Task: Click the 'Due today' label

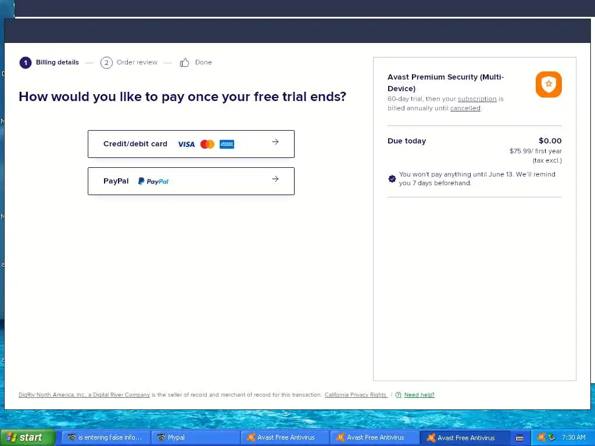Action: click(407, 141)
